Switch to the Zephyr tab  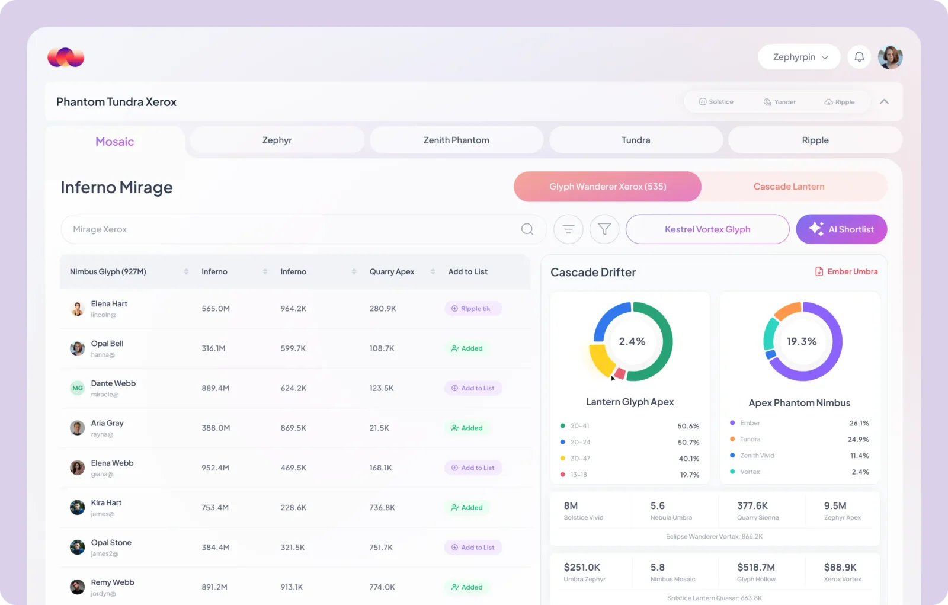coord(277,140)
